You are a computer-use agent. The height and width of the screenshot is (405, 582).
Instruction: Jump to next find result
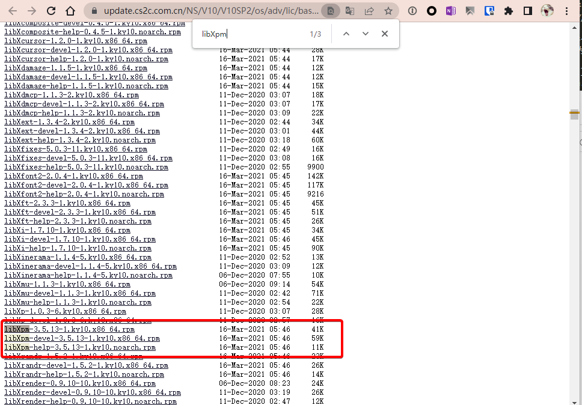coord(365,34)
